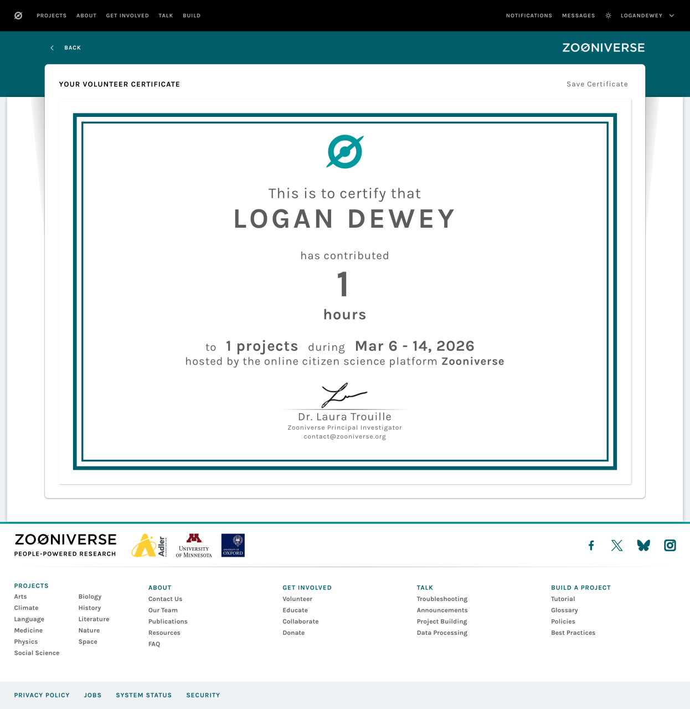Click the footer PROJECTS heading link
Viewport: 690px width, 709px height.
31,585
